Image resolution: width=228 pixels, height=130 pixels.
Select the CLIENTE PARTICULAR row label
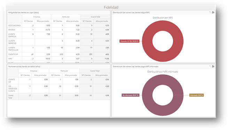[13, 49]
